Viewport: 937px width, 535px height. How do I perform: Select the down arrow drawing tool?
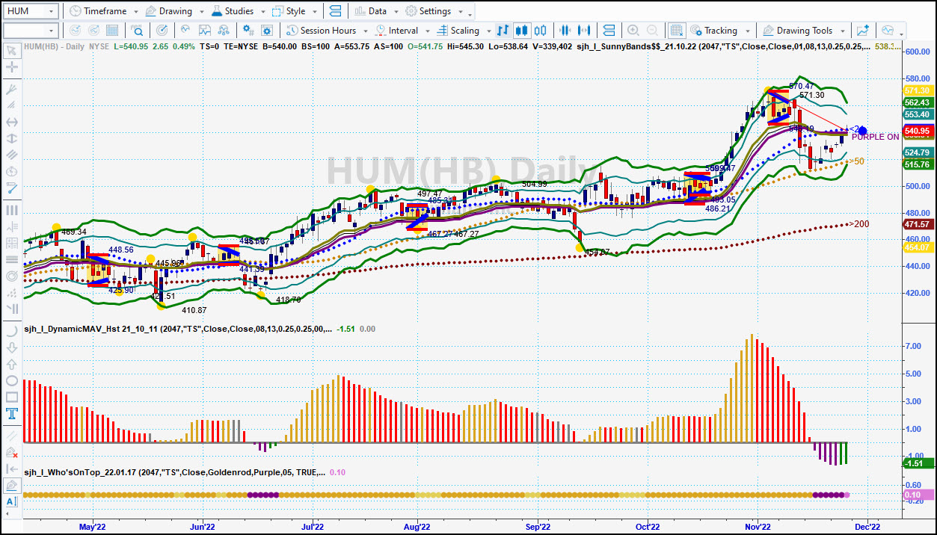pos(12,347)
